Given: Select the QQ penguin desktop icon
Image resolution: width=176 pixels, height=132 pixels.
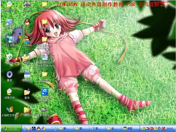Looking at the screenshot, I should (27, 22).
